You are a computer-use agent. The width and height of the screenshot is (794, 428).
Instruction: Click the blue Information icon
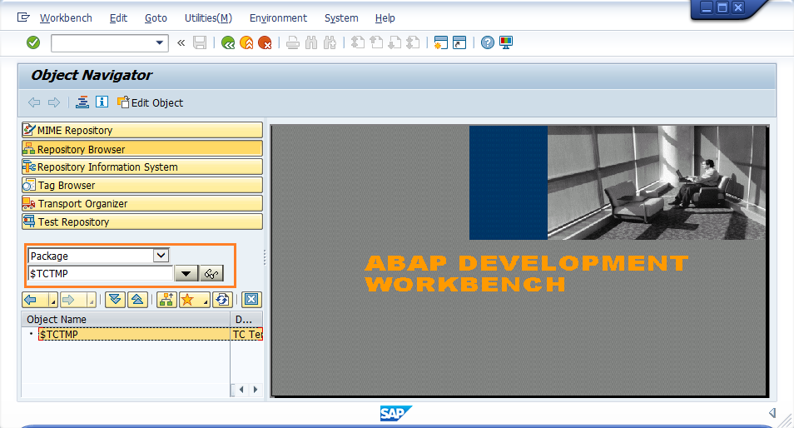tap(102, 102)
